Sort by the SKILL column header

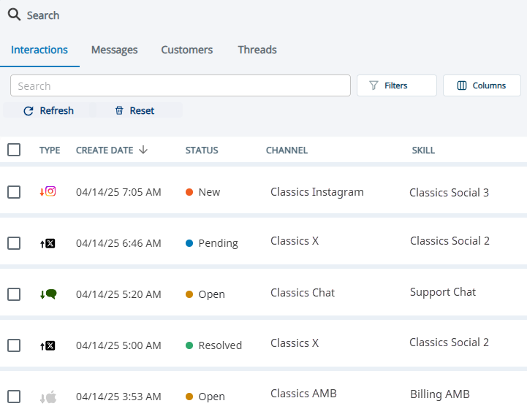click(423, 150)
